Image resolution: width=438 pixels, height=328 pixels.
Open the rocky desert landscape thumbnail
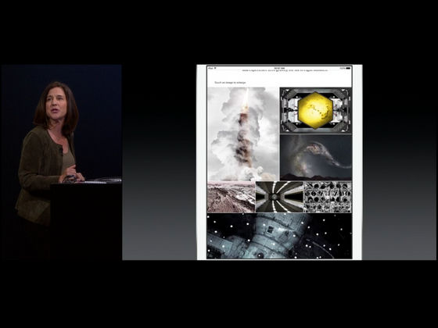coord(231,197)
